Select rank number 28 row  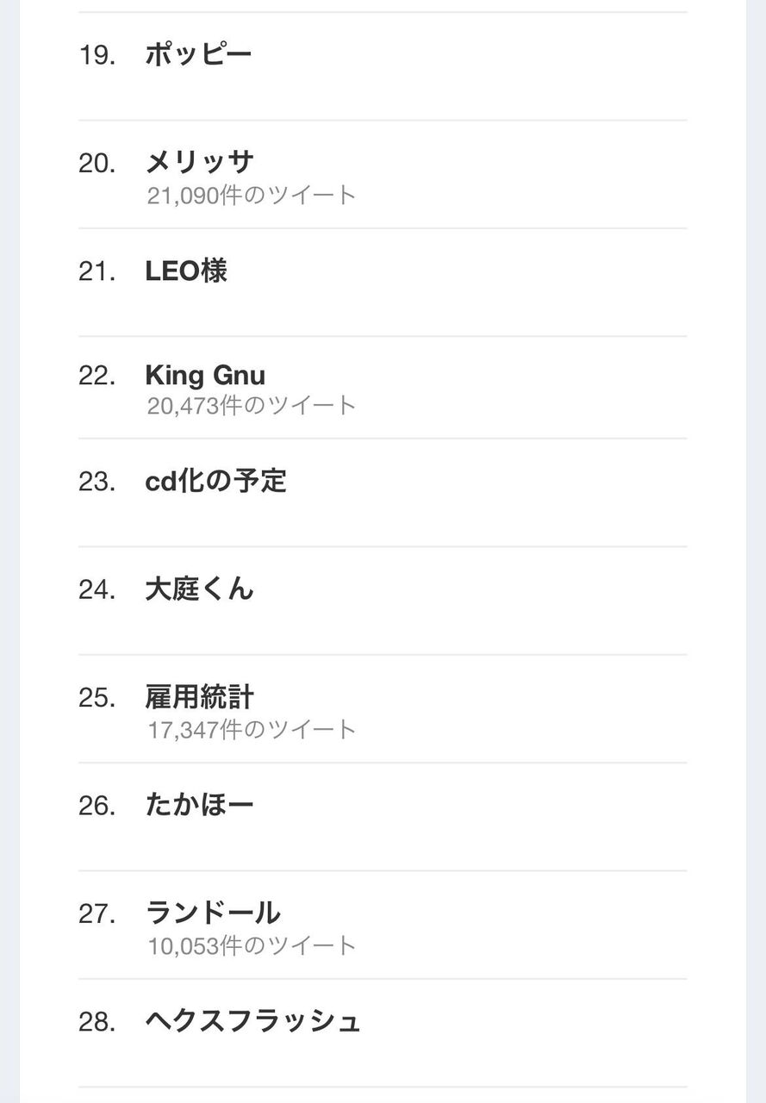[x=383, y=1033]
